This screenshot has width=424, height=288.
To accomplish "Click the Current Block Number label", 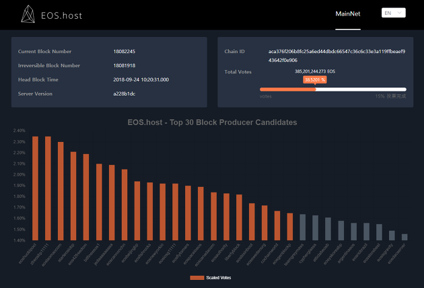I will pos(44,51).
